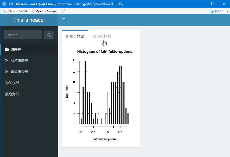Toggle the sidebar with the hamburger icon
Viewport: 230px width, 157px height.
pos(64,20)
